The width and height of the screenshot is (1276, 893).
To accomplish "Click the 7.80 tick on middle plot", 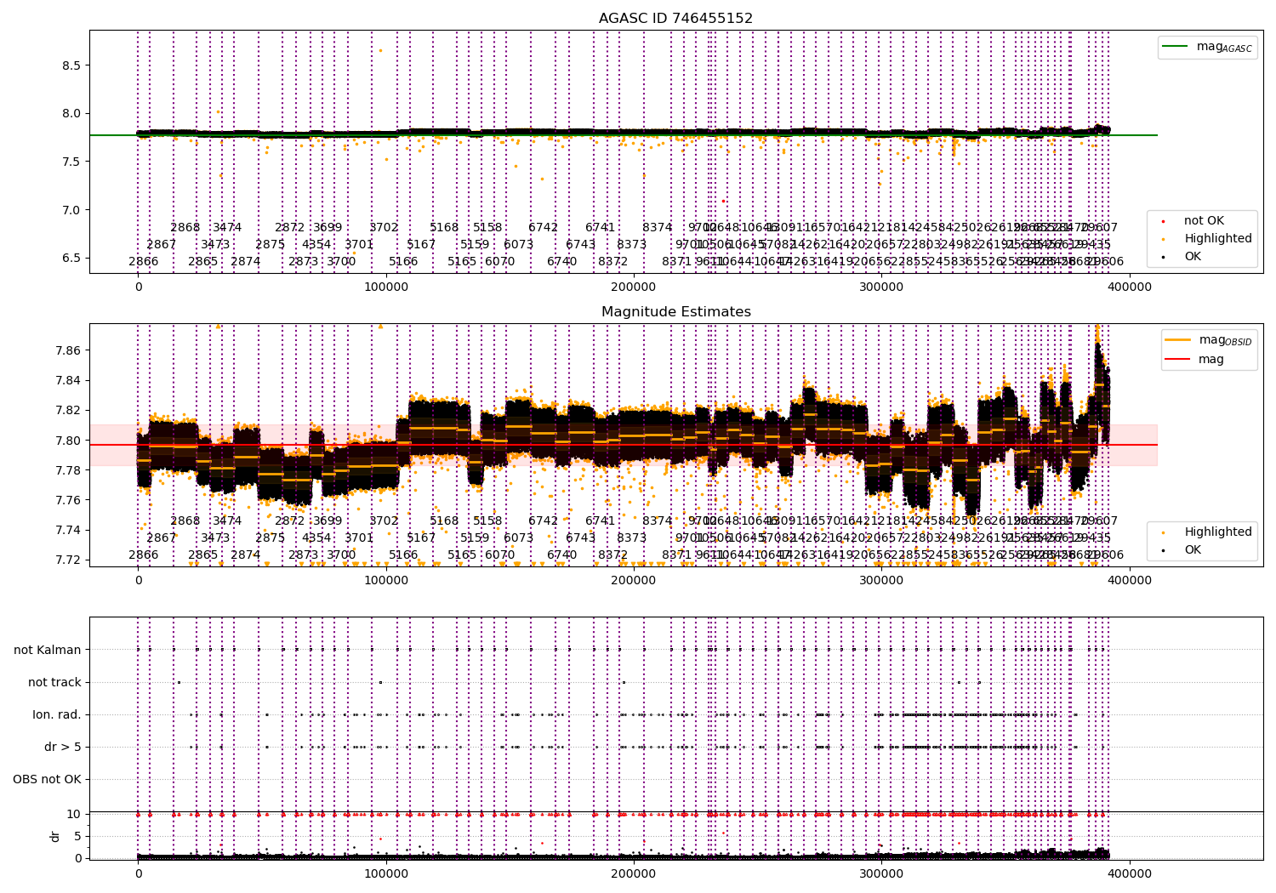I will tap(68, 441).
